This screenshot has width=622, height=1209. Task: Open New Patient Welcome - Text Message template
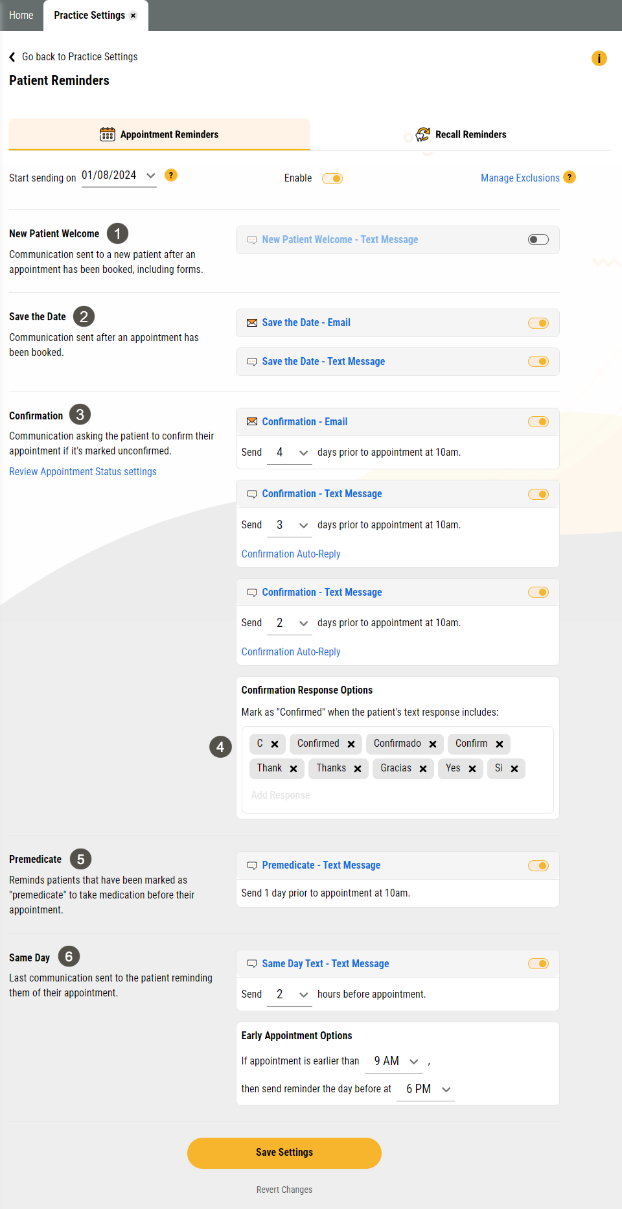pyautogui.click(x=340, y=240)
